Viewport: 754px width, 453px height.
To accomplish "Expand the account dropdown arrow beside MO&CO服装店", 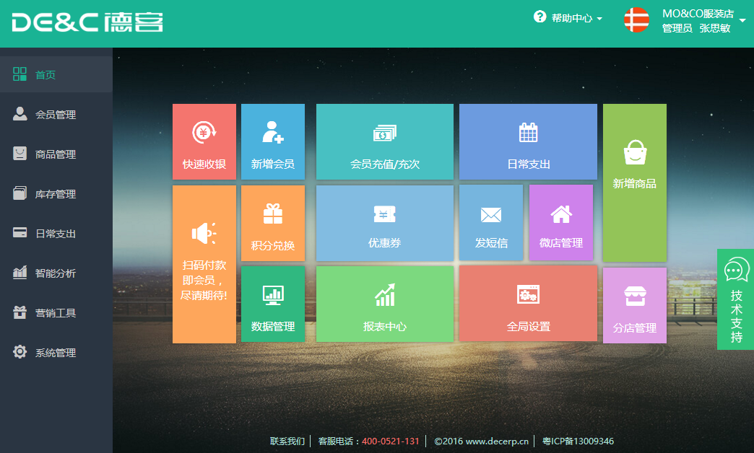I will click(742, 21).
